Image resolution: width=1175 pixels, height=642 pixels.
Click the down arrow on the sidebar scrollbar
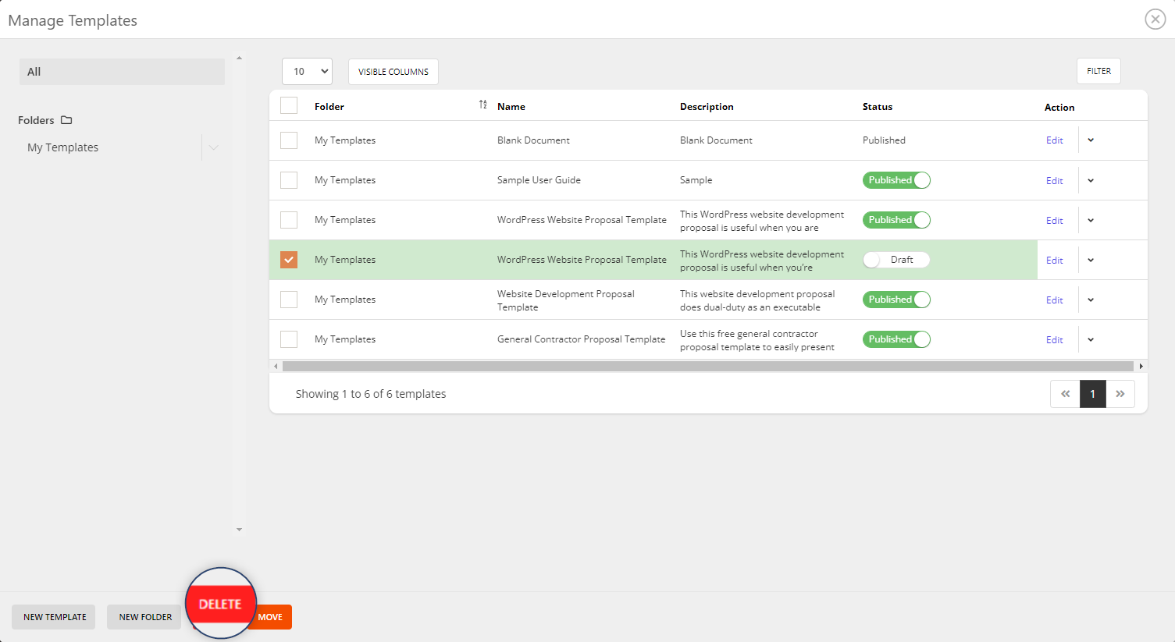click(x=239, y=529)
